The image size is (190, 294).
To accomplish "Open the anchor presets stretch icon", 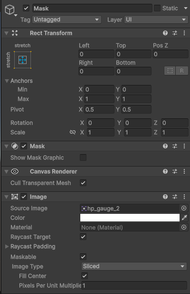I will tap(22, 60).
